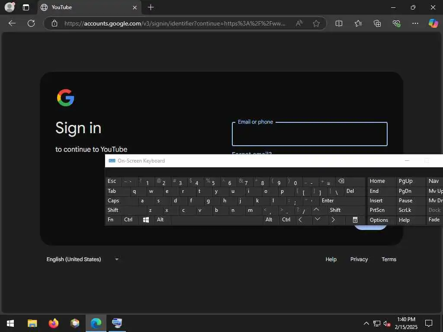Toggle the left Ctrl key
443x332 pixels.
pos(130,220)
